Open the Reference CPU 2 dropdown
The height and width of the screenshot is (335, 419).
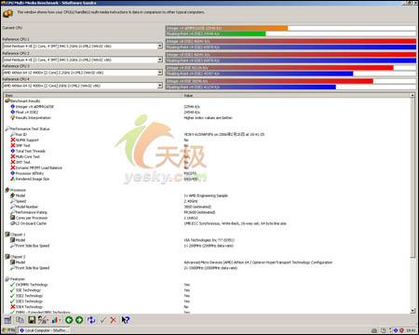[160, 60]
